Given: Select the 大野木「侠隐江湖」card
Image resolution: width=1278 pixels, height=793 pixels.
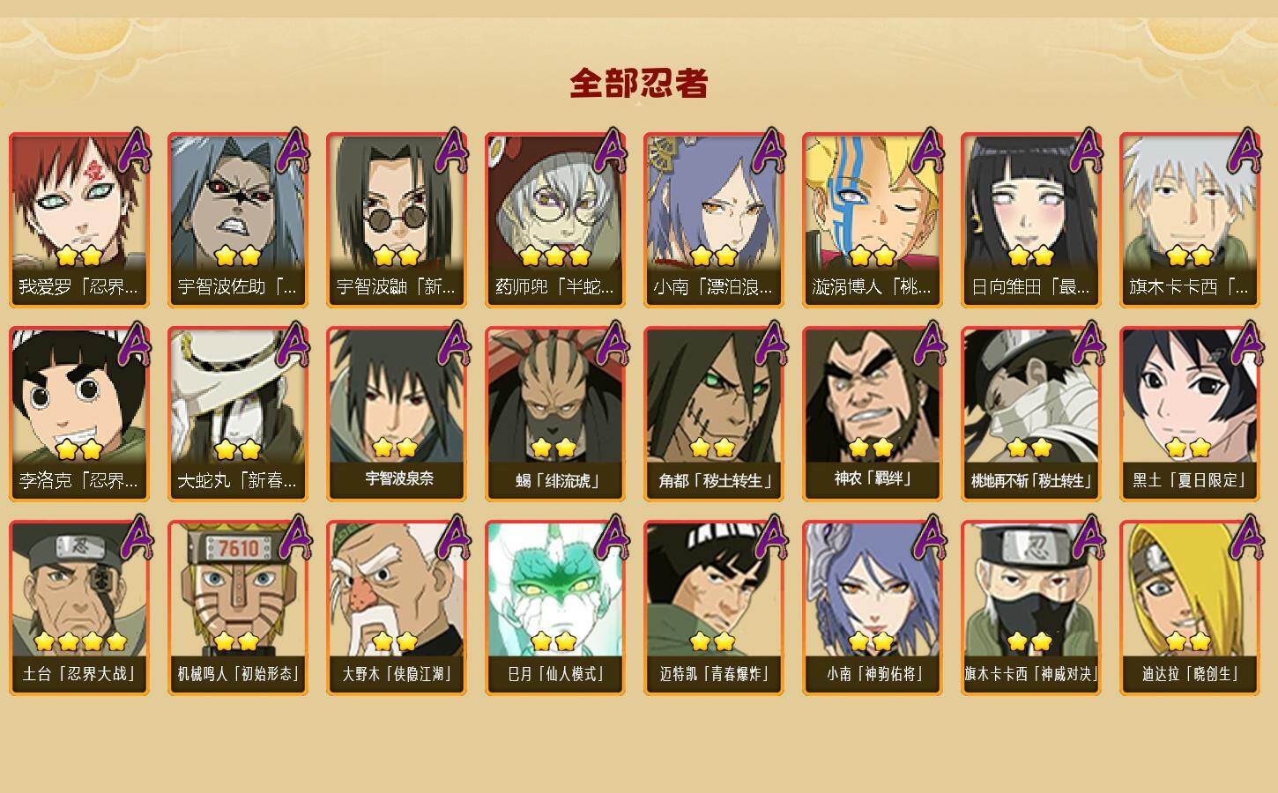Looking at the screenshot, I should (x=397, y=608).
